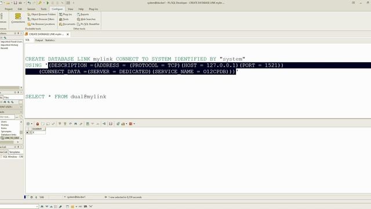Select the Roles tree item
The image size is (371, 209).
click(4, 128)
